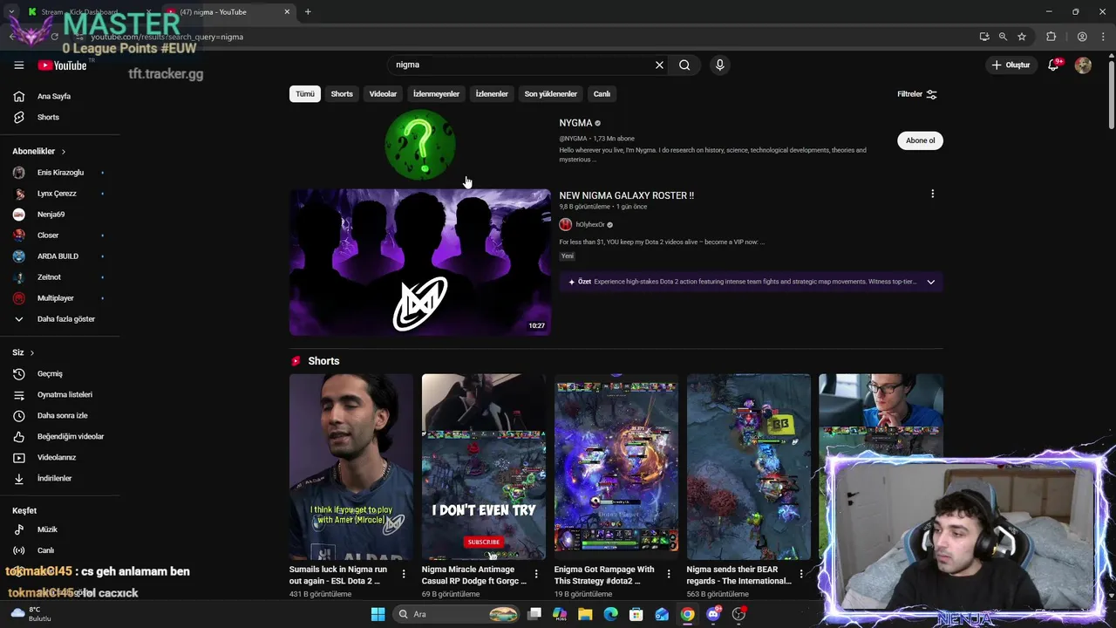The image size is (1116, 628).
Task: Open the NYGMA channel name link
Action: (x=575, y=123)
